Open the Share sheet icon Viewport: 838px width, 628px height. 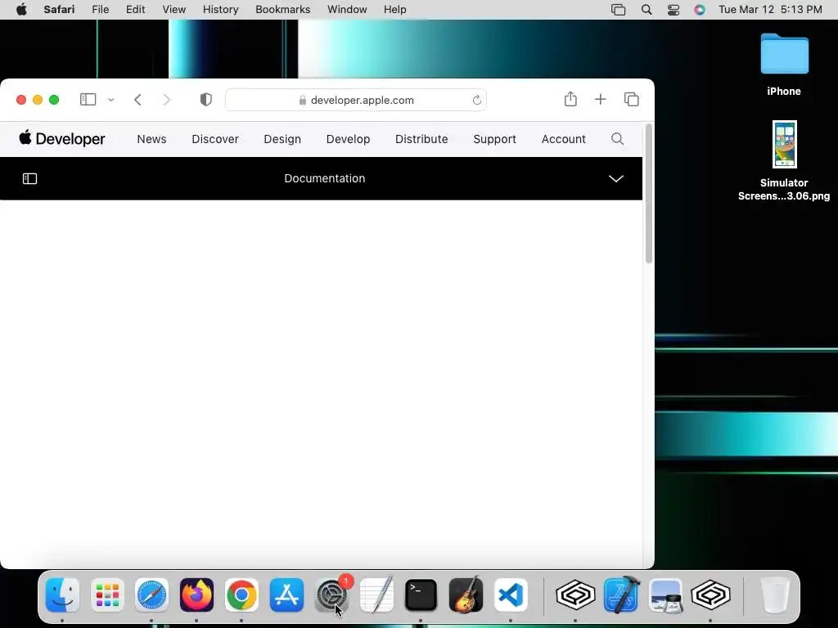[570, 99]
